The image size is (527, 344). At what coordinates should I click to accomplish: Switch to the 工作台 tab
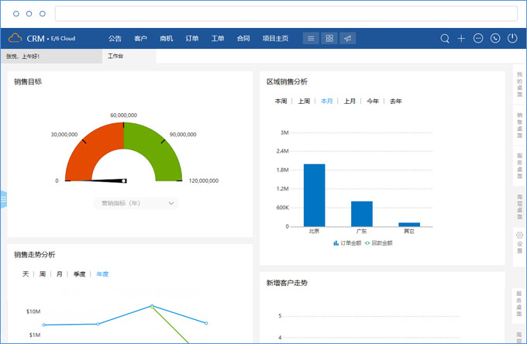click(115, 56)
